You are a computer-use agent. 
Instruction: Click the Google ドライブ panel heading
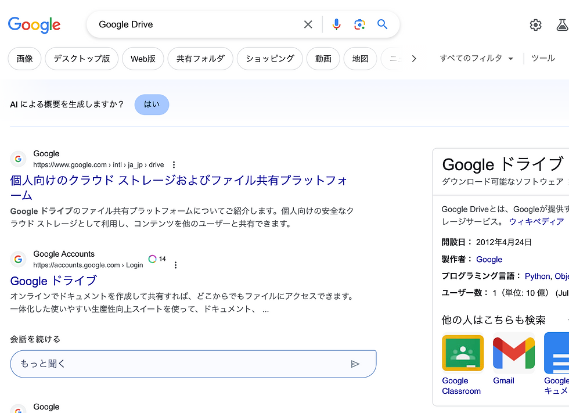coord(503,164)
